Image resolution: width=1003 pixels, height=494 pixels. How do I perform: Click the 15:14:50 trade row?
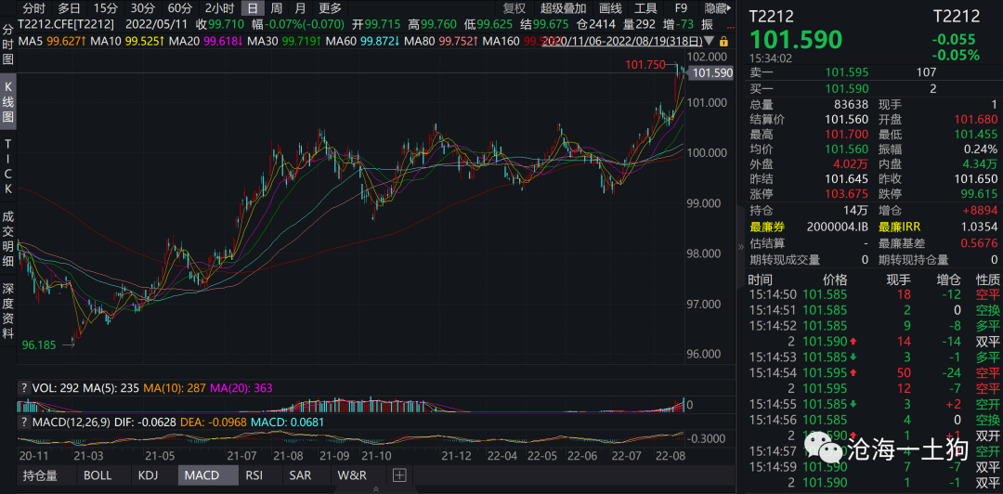point(874,294)
